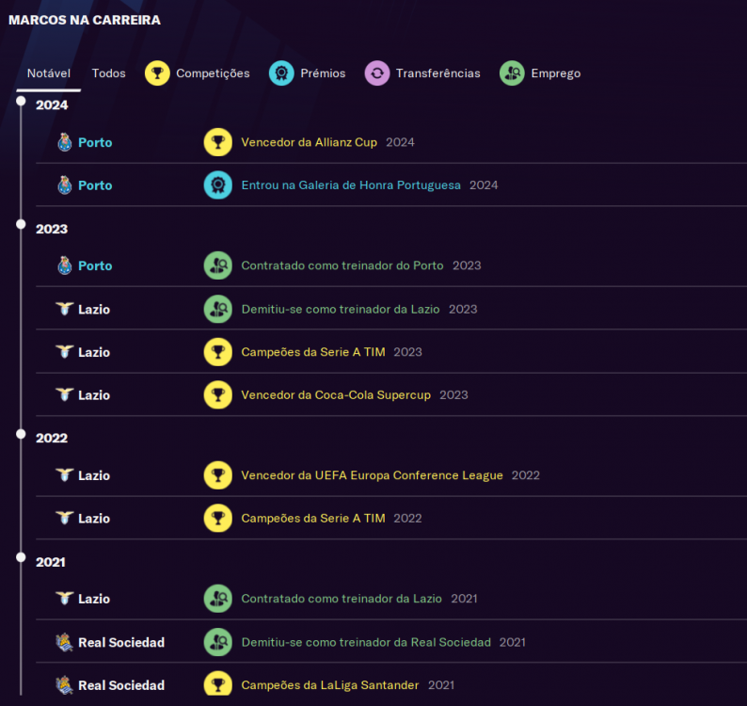Screen dimensions: 747x706
Task: Click the Competições filter label
Action: [213, 73]
